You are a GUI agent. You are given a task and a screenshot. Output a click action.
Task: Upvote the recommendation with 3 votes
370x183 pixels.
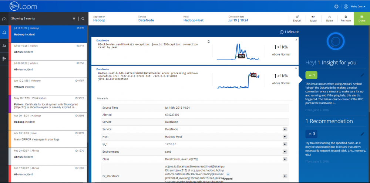(x=311, y=134)
